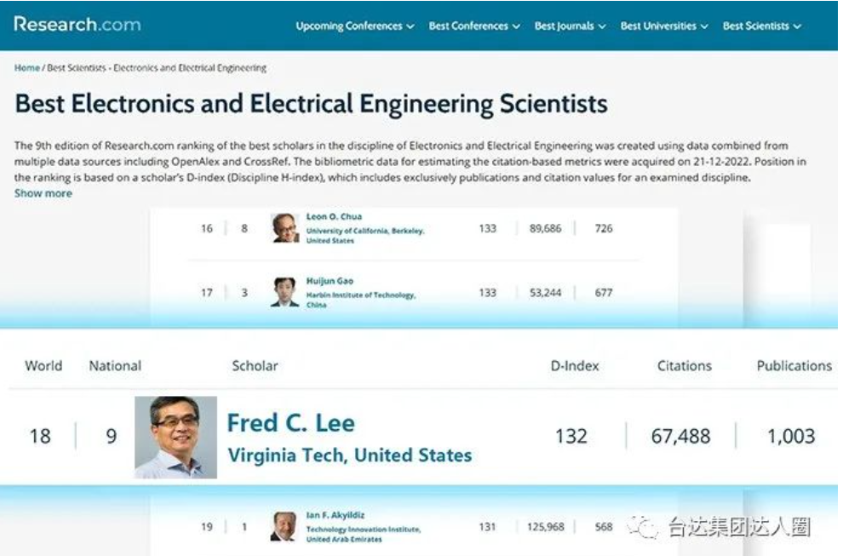Open the Best Scientists menu
The image size is (843, 556).
click(762, 26)
